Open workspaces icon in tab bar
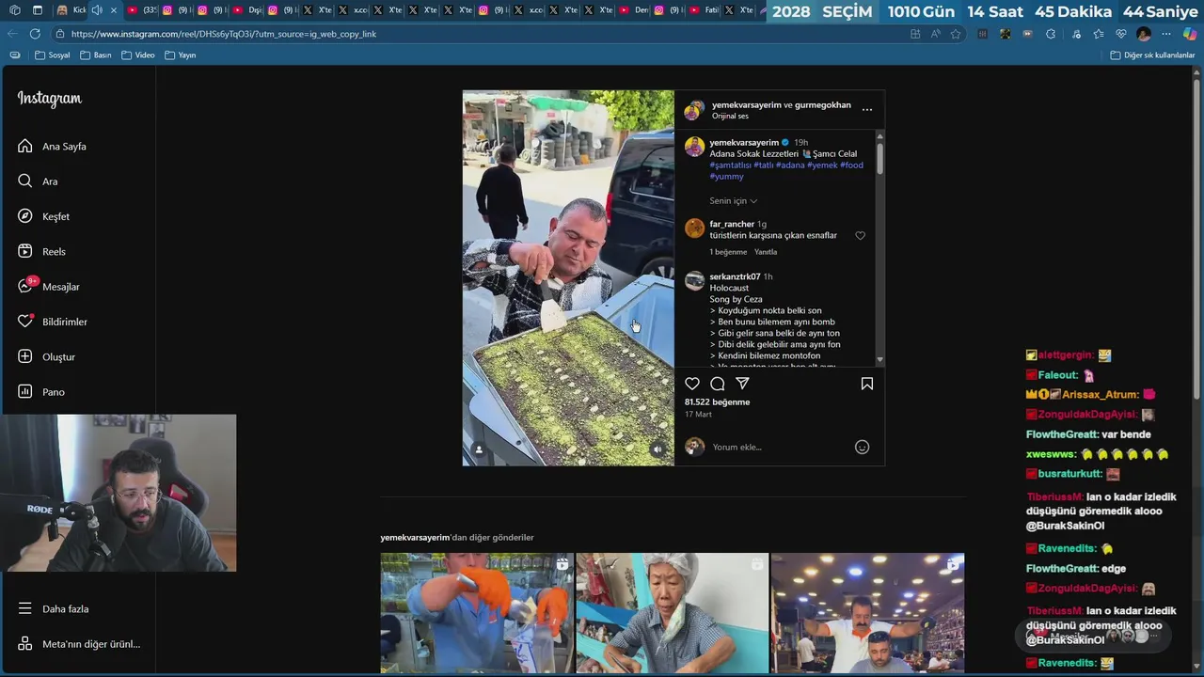Screen dimensions: 1204x677 click(x=14, y=10)
